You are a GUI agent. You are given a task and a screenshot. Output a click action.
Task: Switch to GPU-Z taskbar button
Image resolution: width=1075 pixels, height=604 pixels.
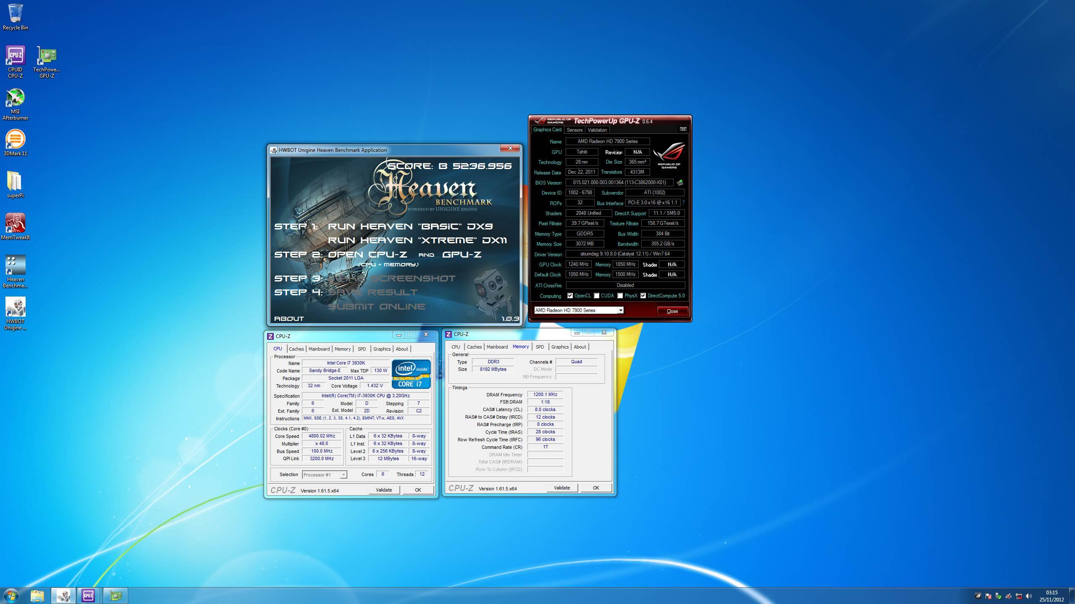pyautogui.click(x=115, y=596)
